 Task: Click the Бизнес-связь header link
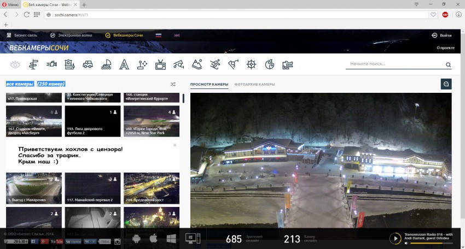click(22, 35)
